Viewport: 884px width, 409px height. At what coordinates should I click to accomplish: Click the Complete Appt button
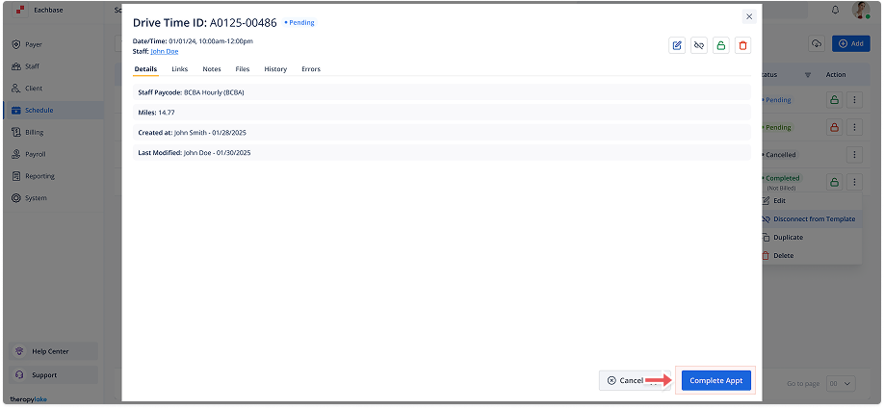coord(716,380)
